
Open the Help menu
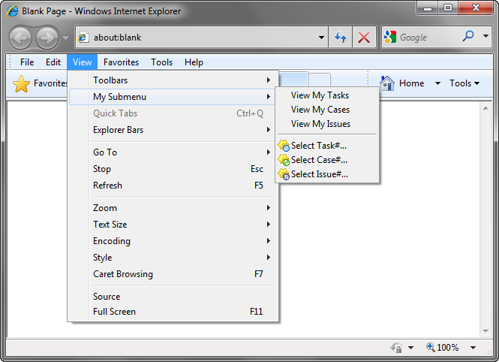pos(194,62)
